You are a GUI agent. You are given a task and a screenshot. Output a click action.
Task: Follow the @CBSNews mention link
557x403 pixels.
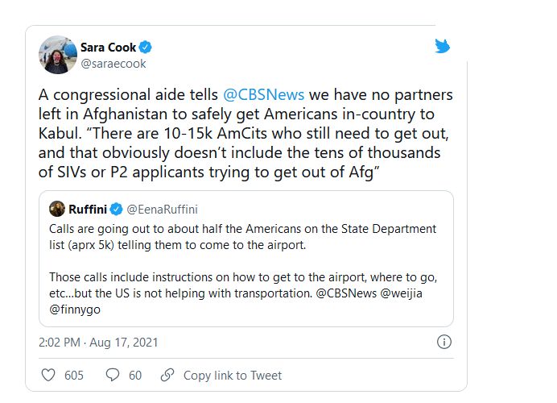tap(263, 94)
